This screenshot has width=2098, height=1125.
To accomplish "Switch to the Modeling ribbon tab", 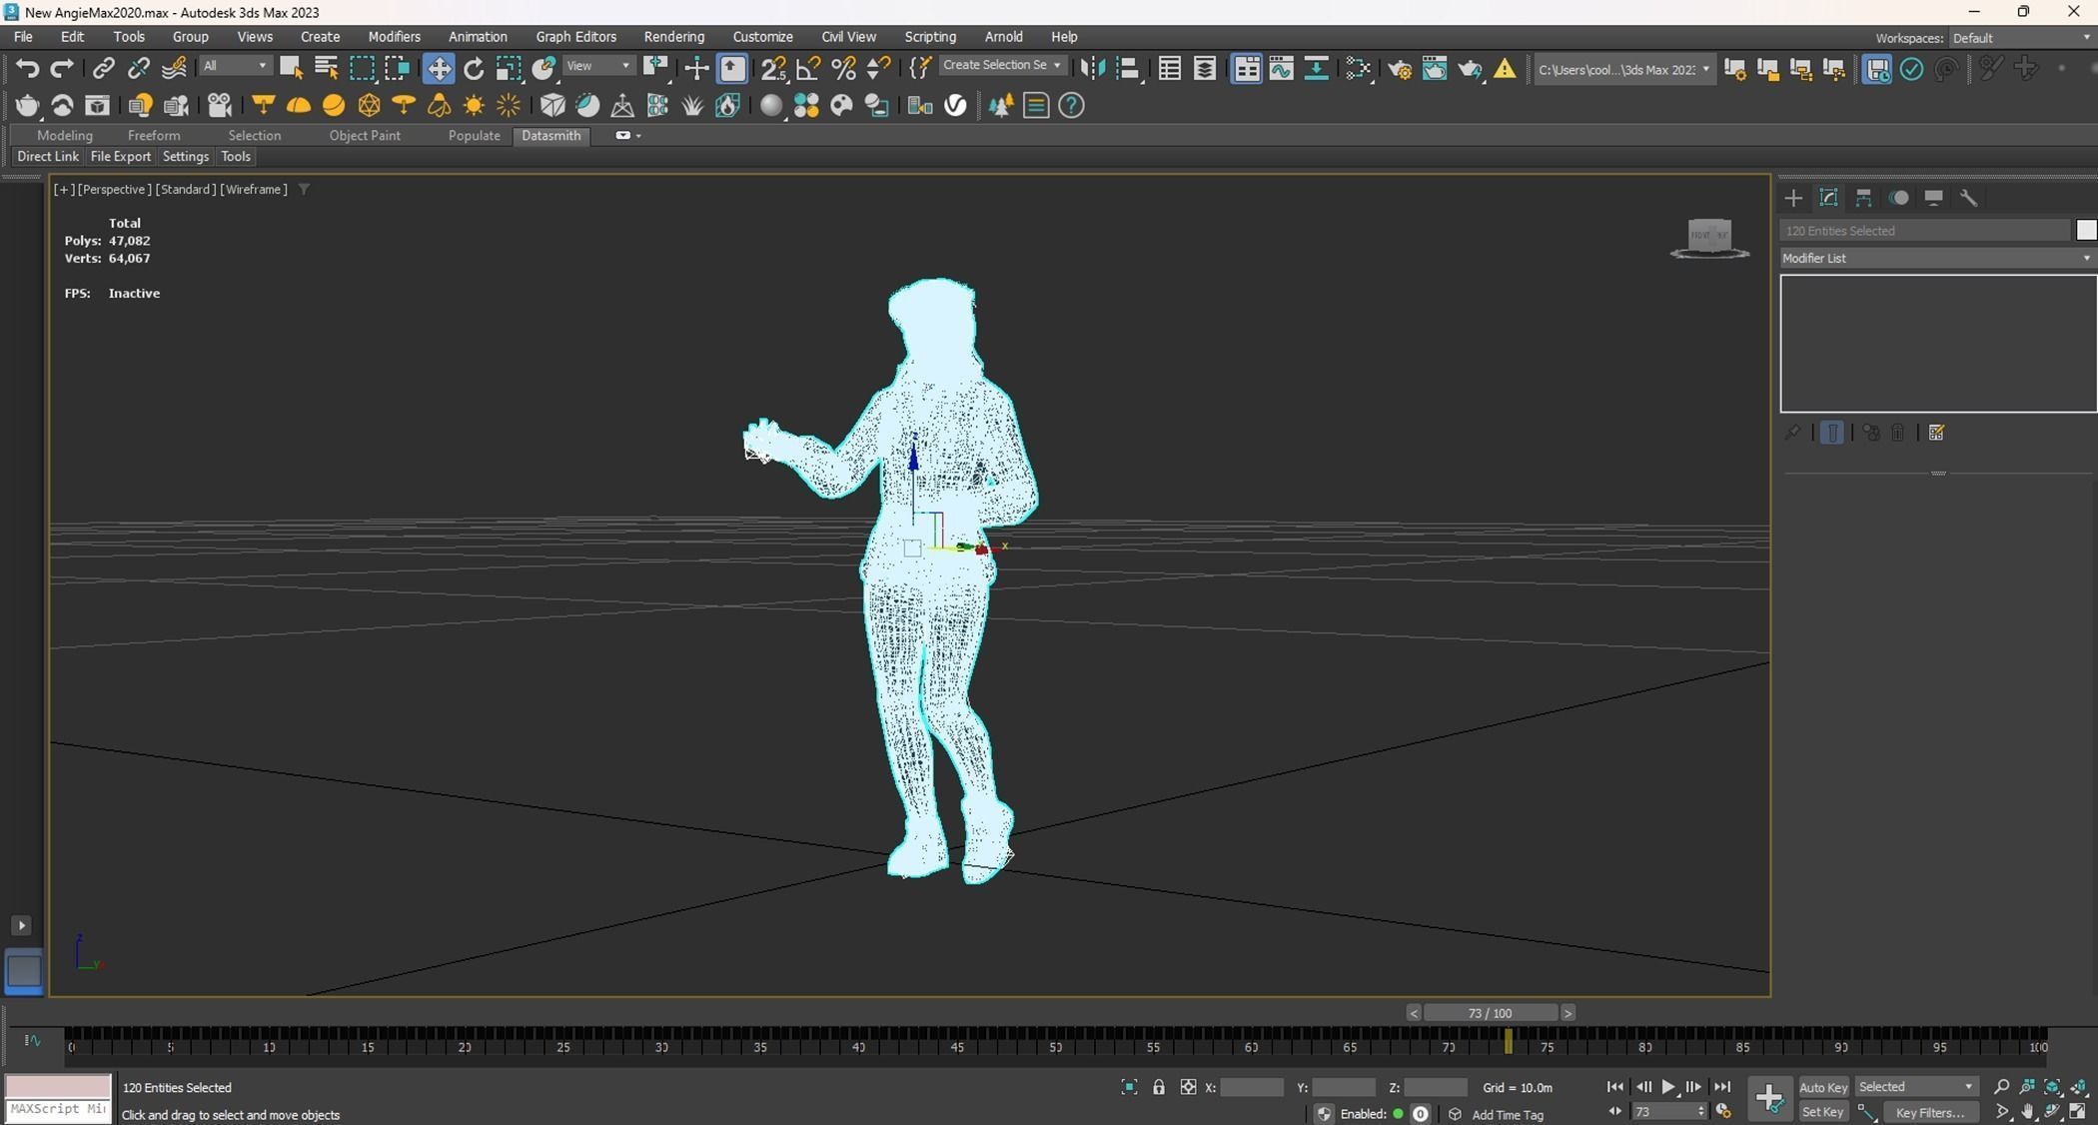I will [64, 136].
